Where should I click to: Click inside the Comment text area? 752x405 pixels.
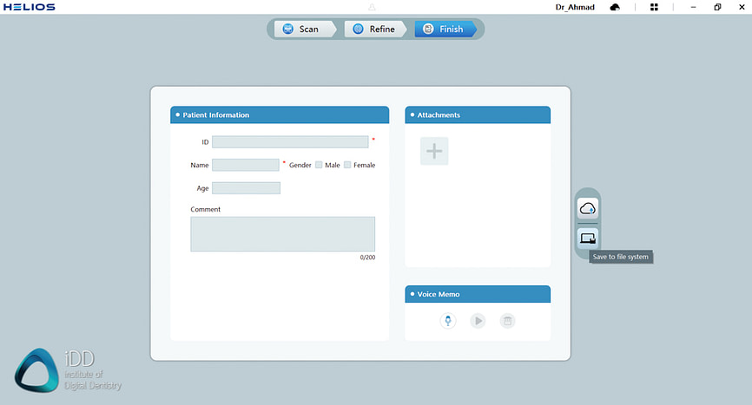pos(282,234)
